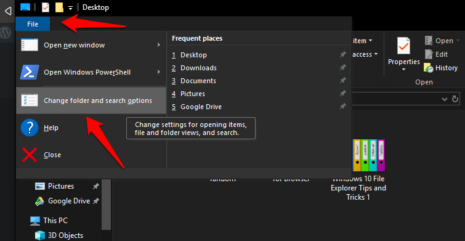The image size is (465, 241).
Task: Click the back triangle arrow at left edge
Action: [8, 11]
